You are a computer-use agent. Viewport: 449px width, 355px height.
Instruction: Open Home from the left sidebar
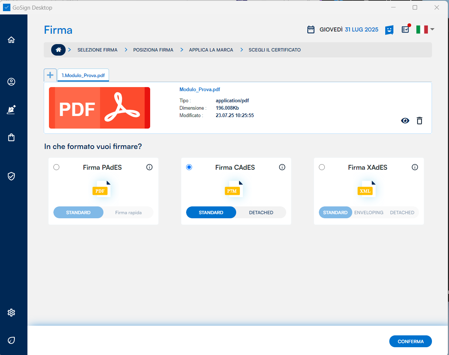tap(11, 40)
